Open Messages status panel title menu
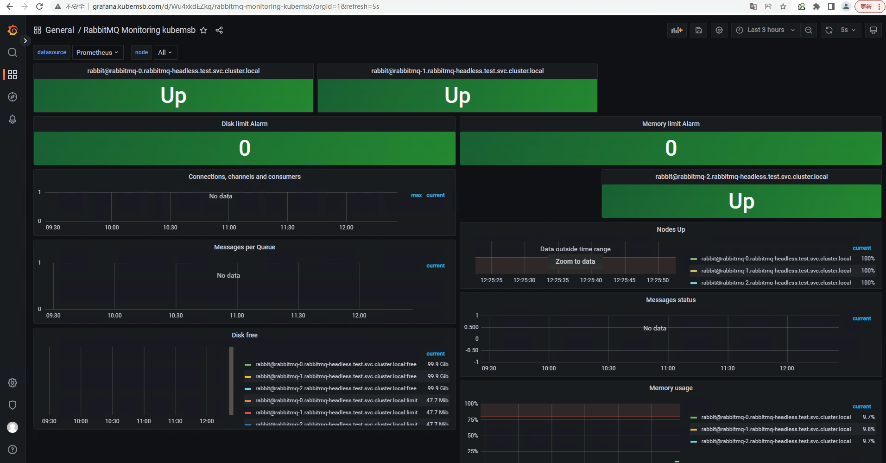886x463 pixels. (671, 300)
